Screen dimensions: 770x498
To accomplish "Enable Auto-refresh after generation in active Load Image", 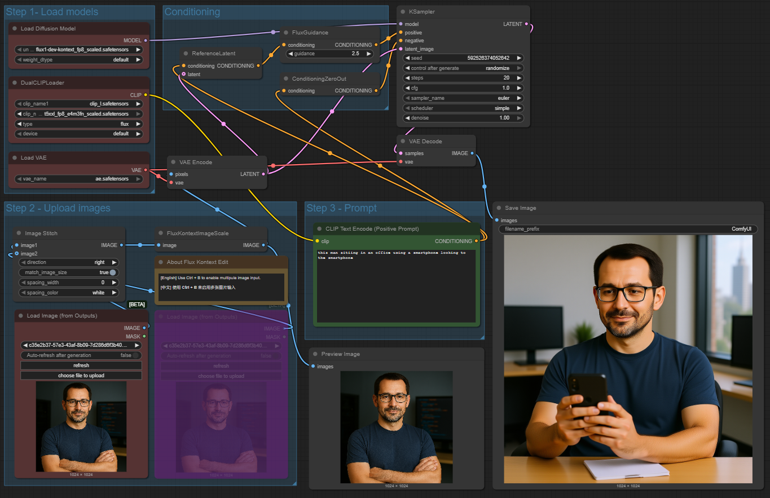I will point(135,355).
